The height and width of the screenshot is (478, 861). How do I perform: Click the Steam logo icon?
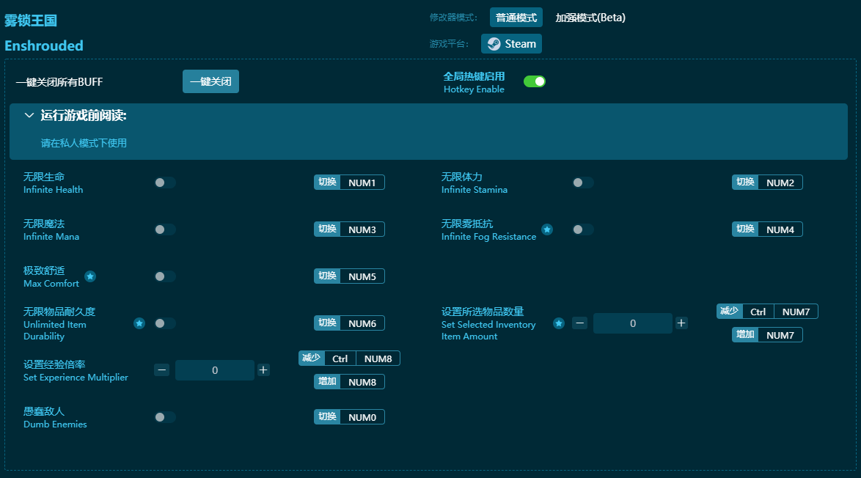pyautogui.click(x=494, y=44)
